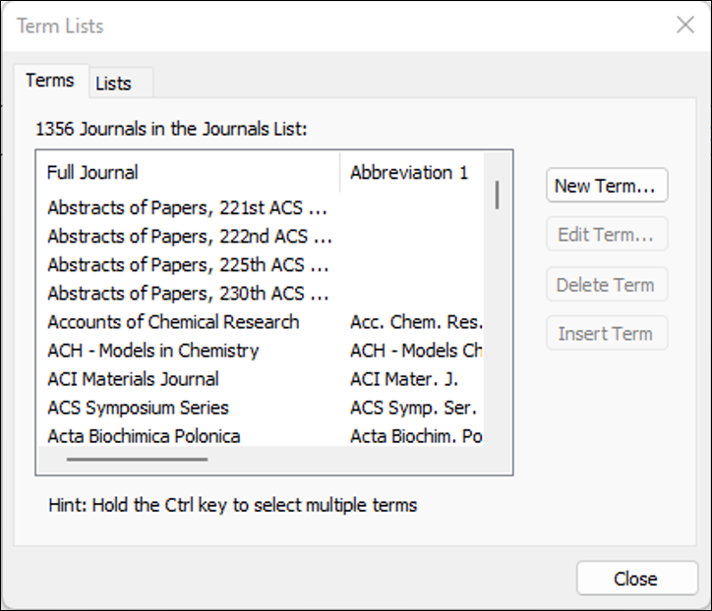This screenshot has height=611, width=712.
Task: Click the horizontal scrollbar thumb below journals
Action: click(x=137, y=459)
